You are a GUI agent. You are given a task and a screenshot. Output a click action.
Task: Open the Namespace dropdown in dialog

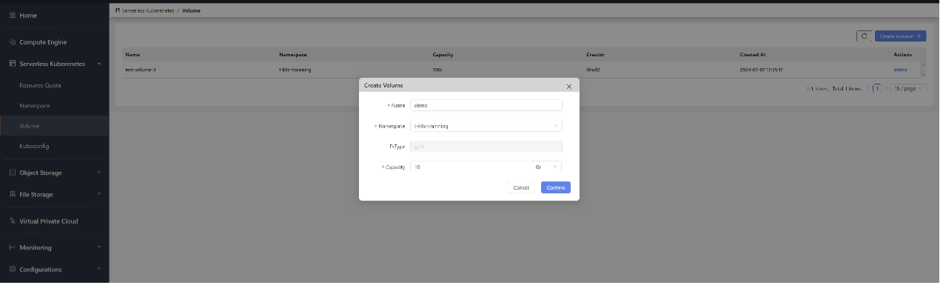coord(486,126)
